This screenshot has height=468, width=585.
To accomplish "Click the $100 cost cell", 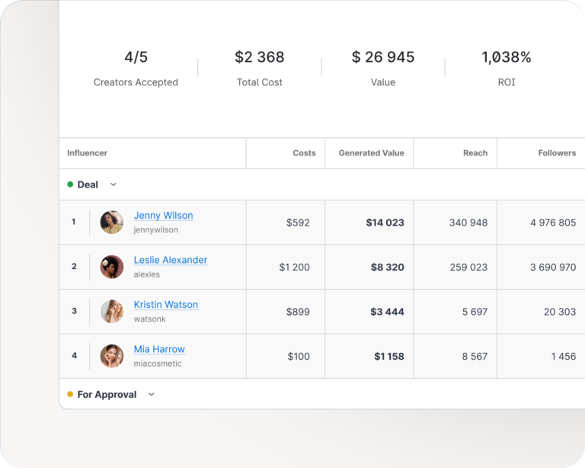I will (299, 357).
